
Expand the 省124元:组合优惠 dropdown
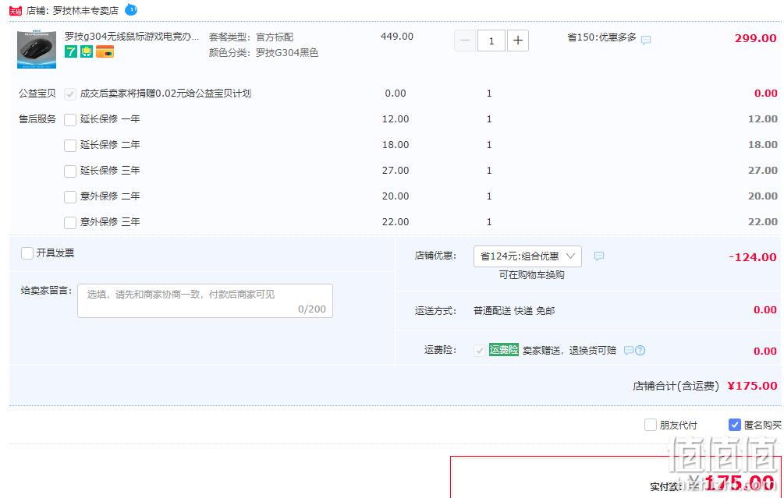click(527, 256)
